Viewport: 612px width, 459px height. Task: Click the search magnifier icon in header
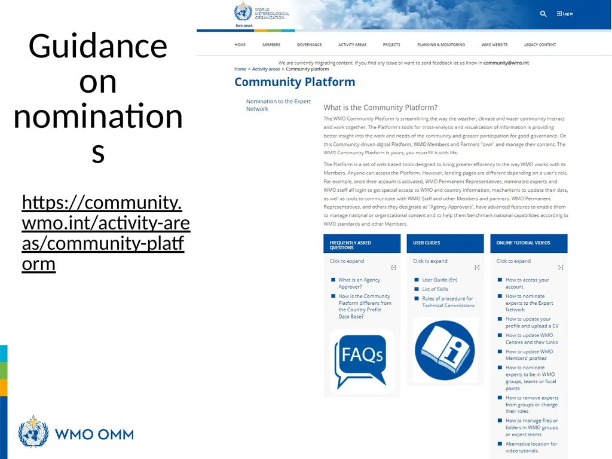[x=543, y=14]
